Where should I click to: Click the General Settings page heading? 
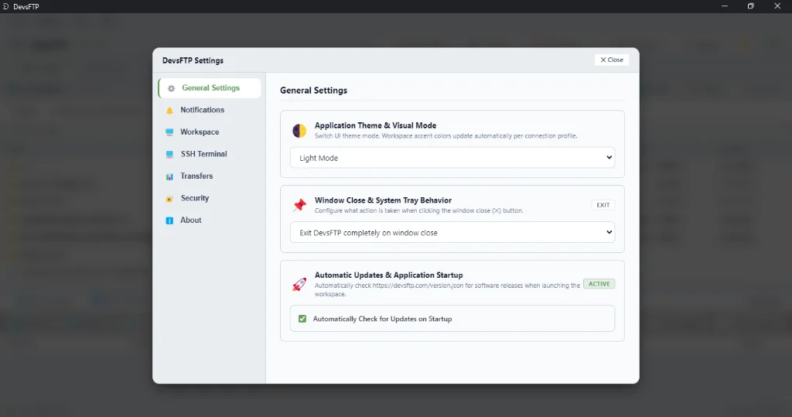tap(314, 91)
